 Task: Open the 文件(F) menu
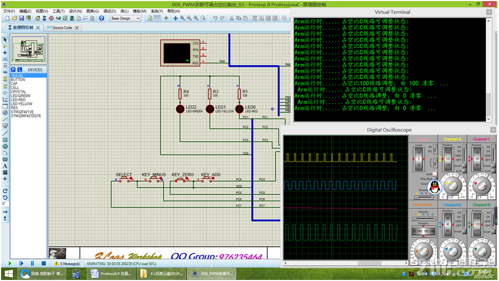[x=9, y=11]
